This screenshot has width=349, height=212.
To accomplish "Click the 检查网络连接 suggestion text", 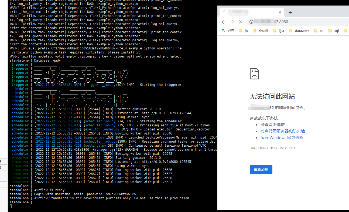I will pos(272,125).
